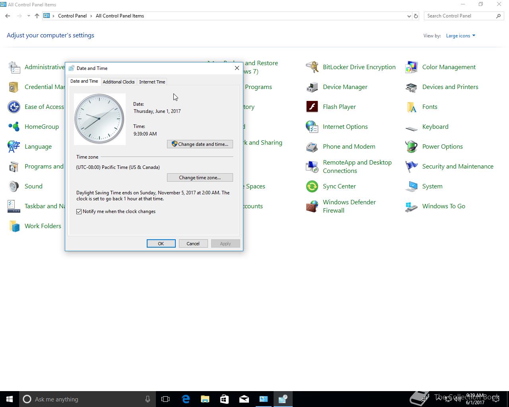509x407 pixels.
Task: Click the Ease of Access icon
Action: click(x=14, y=107)
